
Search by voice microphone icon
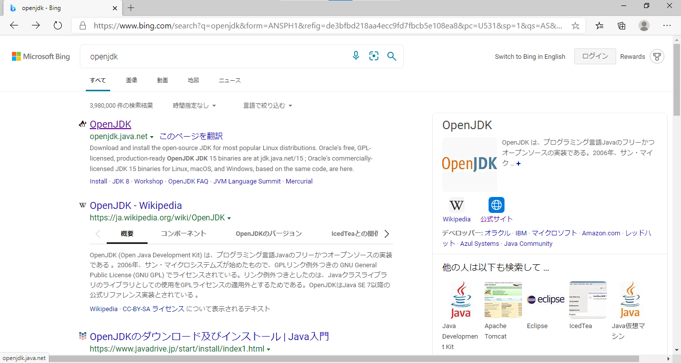point(356,56)
